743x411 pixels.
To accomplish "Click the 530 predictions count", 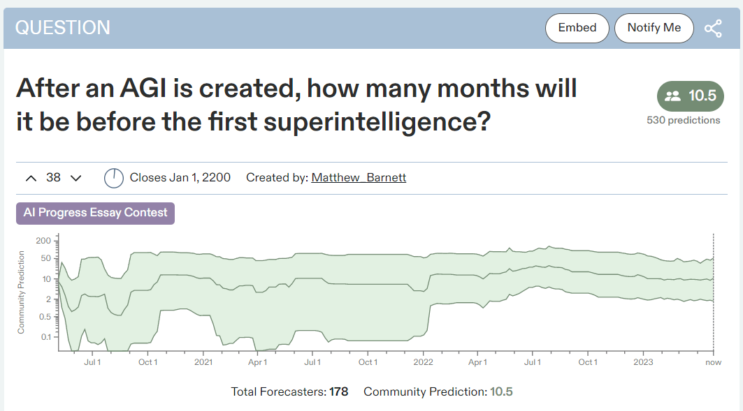I will pyautogui.click(x=684, y=121).
